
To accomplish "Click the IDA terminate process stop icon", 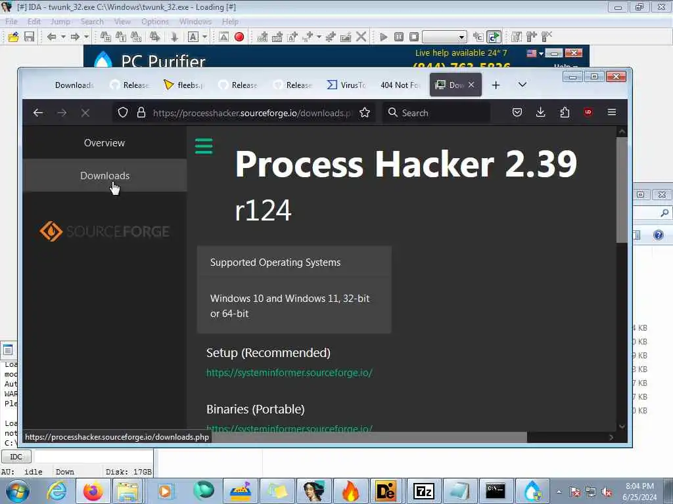I will (414, 37).
